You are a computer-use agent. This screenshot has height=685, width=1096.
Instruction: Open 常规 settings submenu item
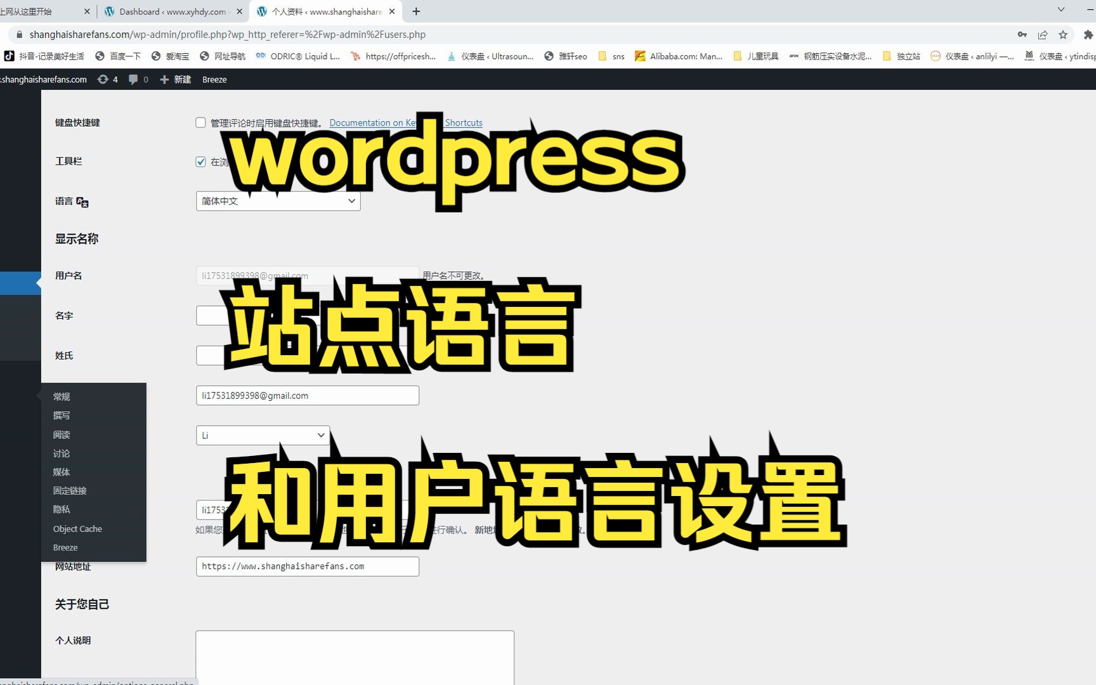click(62, 396)
